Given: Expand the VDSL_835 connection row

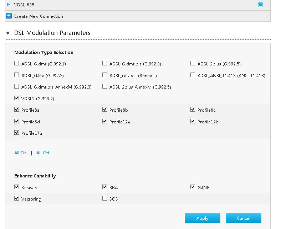Looking at the screenshot, I should pos(9,5).
